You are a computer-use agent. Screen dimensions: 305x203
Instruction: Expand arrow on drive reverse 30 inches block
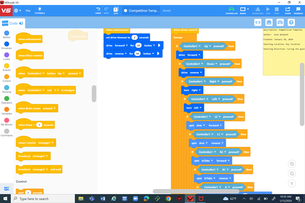pos(158,53)
